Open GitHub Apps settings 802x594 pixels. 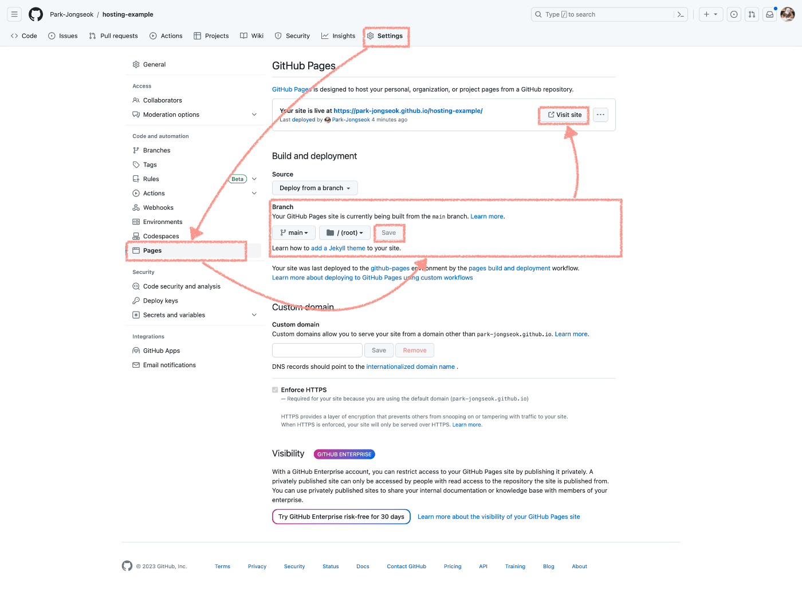coord(194,351)
